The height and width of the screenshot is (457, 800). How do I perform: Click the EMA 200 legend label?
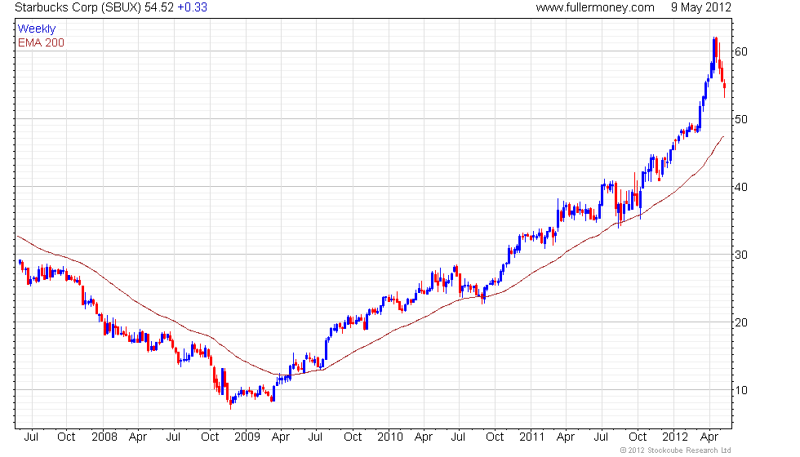tap(42, 42)
